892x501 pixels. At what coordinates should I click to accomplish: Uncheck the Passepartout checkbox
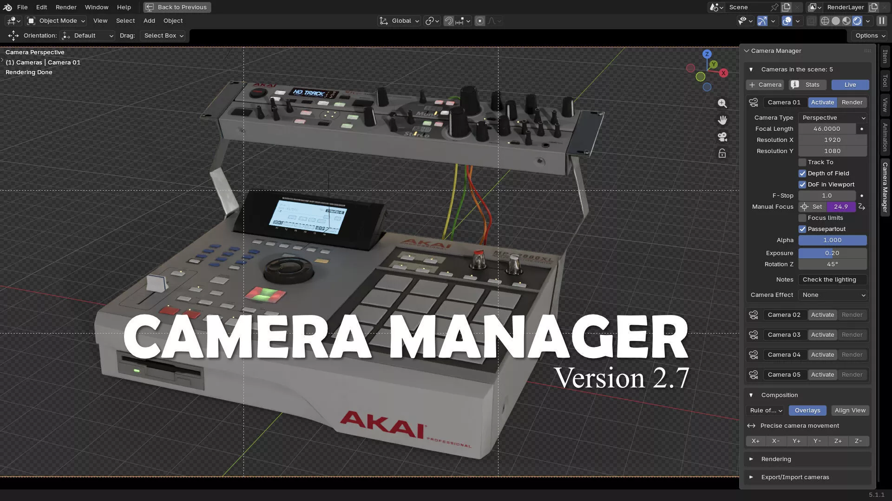tap(802, 229)
